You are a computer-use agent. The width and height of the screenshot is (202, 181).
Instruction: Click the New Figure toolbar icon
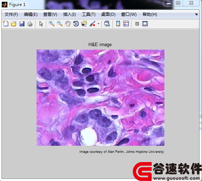pos(6,24)
